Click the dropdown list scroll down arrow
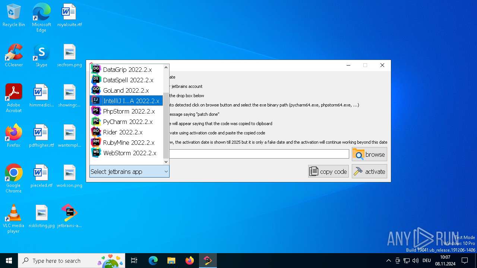The height and width of the screenshot is (268, 477). pyautogui.click(x=166, y=162)
